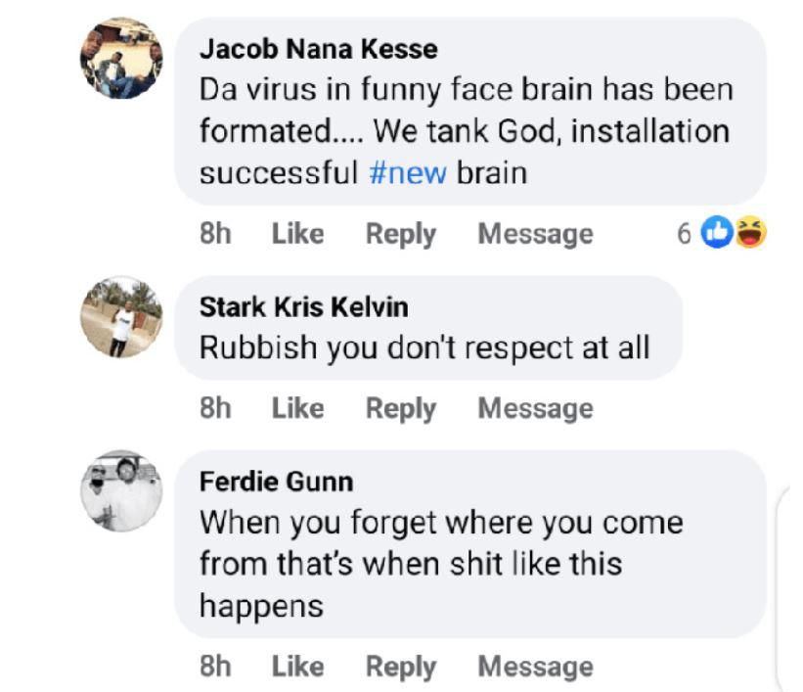
Task: Open the reaction count showing 6
Action: pos(684,234)
